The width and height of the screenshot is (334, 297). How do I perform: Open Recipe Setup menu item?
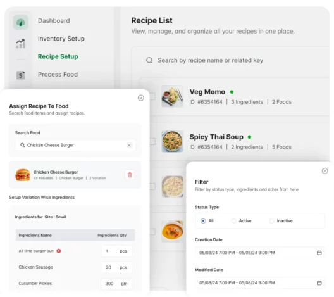point(58,56)
